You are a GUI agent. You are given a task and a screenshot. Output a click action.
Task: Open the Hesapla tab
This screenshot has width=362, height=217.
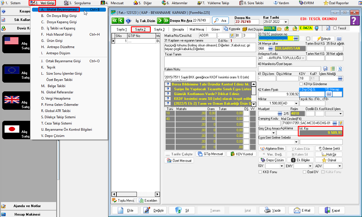(178, 29)
